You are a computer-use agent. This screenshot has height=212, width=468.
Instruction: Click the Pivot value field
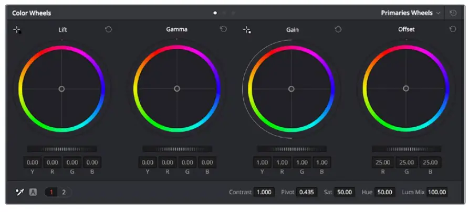(x=307, y=192)
